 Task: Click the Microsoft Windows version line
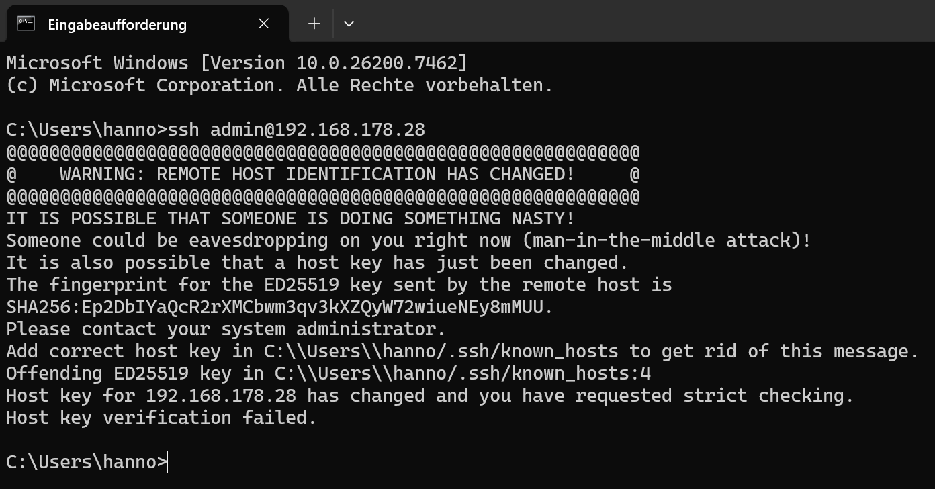pyautogui.click(x=236, y=63)
